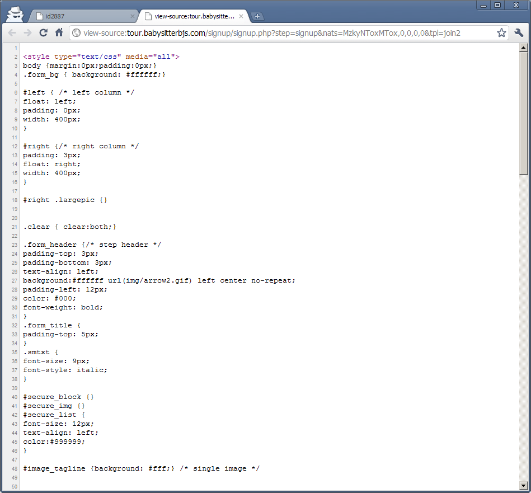Screen dimensions: 531x493
Task: Click '.smtxt {' line
Action: pyautogui.click(x=40, y=352)
